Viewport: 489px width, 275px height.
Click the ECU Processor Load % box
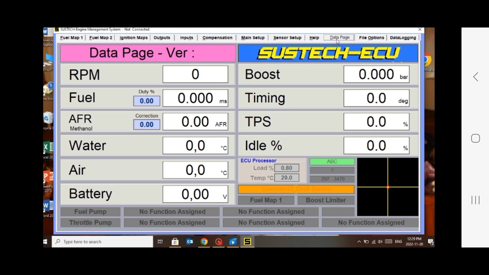point(287,168)
